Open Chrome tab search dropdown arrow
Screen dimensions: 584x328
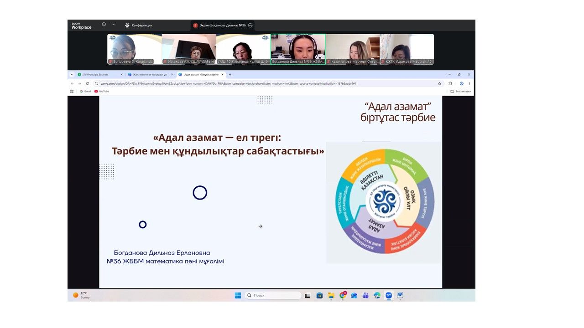[72, 75]
